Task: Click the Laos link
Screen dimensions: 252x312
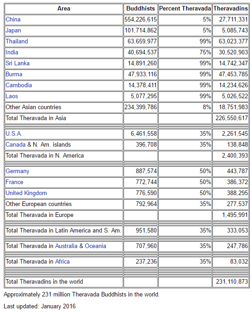Action: [12, 96]
